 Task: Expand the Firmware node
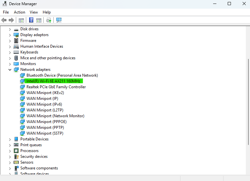coord(10,41)
